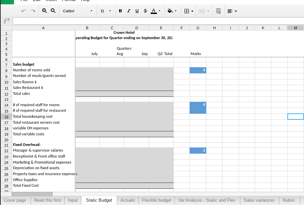
Task: Open the font size dropdown
Action: click(x=106, y=11)
